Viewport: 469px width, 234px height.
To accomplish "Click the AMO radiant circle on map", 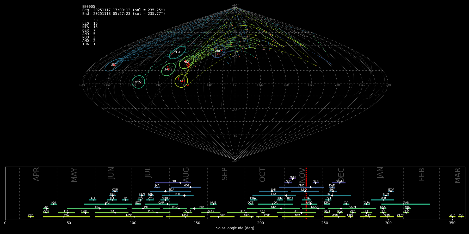I will (138, 82).
